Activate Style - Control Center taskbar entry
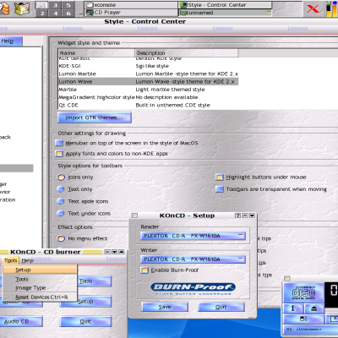338x338 pixels. 225,5
